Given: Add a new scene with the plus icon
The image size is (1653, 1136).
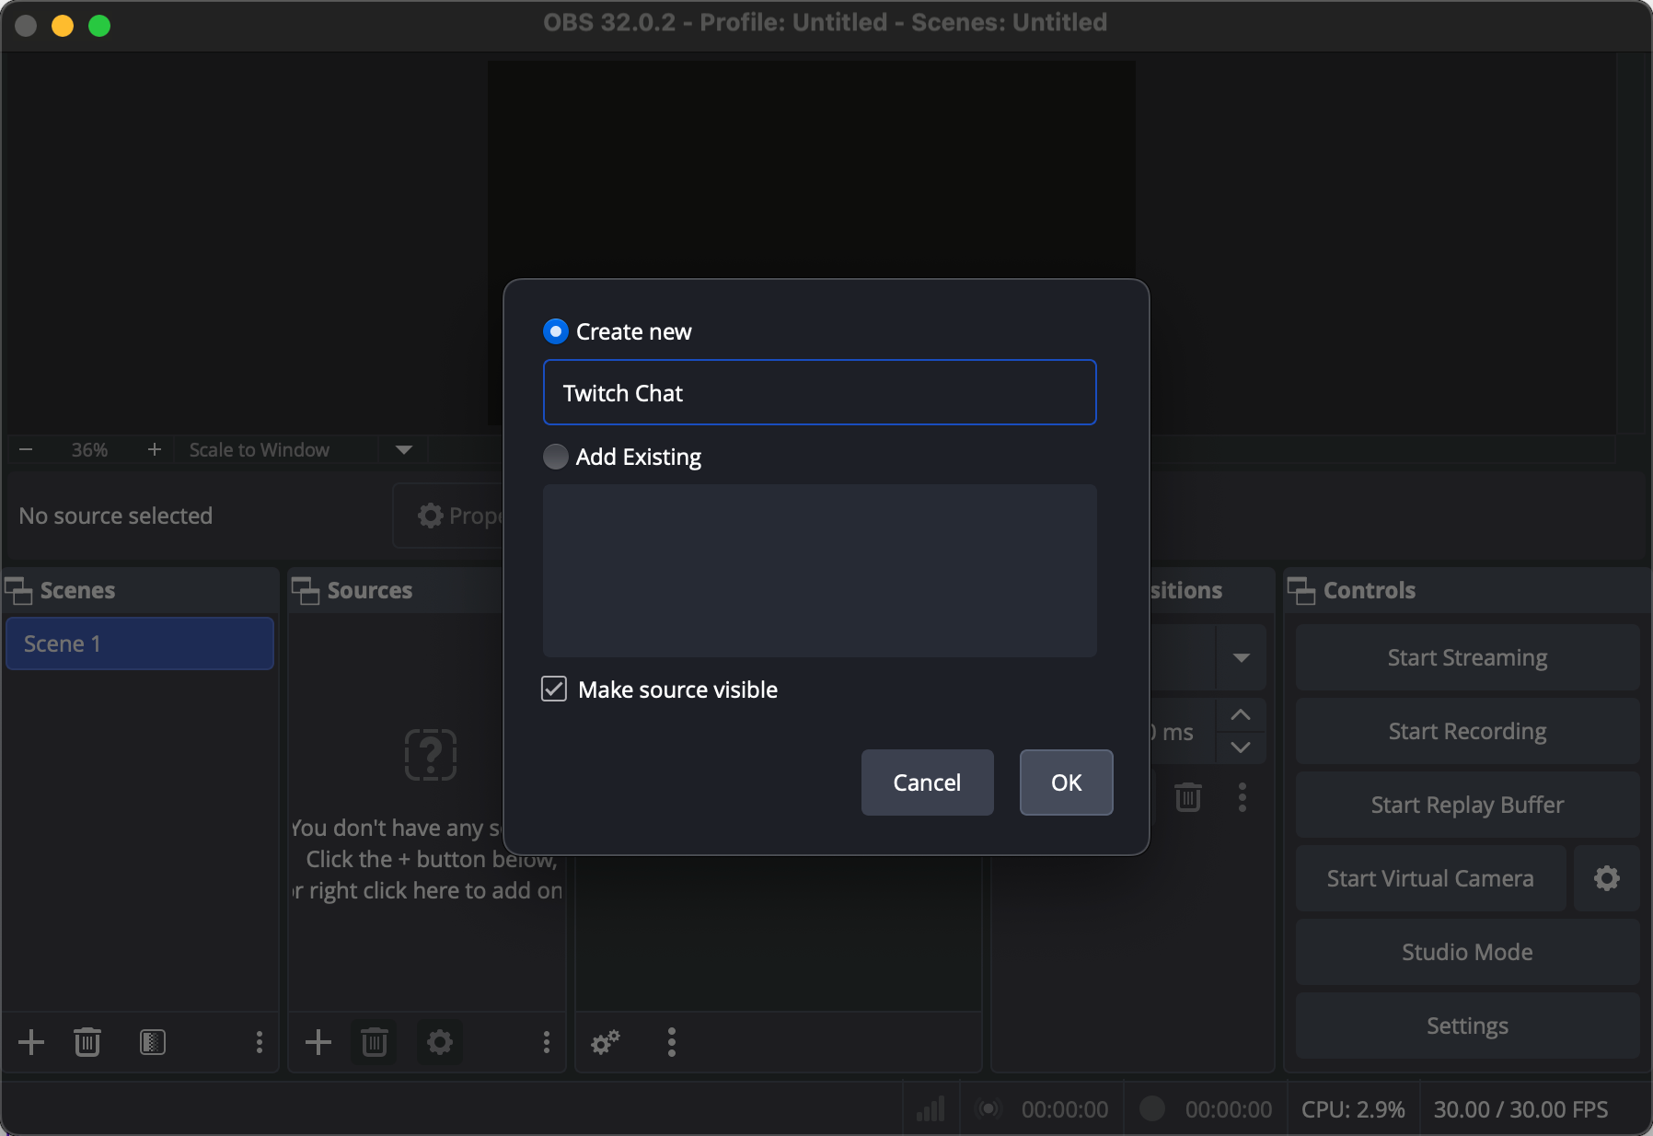Looking at the screenshot, I should (30, 1042).
